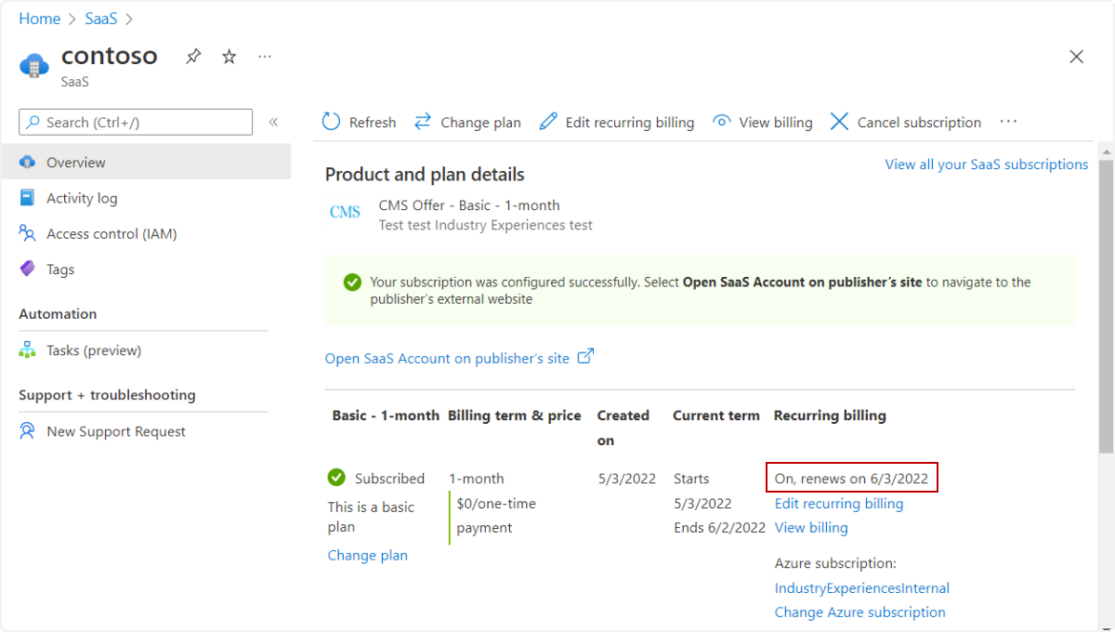Image resolution: width=1115 pixels, height=632 pixels.
Task: Open SaaS Account on publisher's site link
Action: pos(447,358)
